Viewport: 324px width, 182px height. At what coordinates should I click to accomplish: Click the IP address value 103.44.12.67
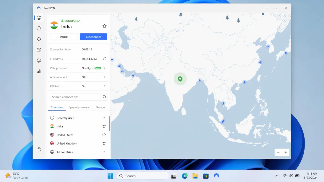pyautogui.click(x=89, y=59)
